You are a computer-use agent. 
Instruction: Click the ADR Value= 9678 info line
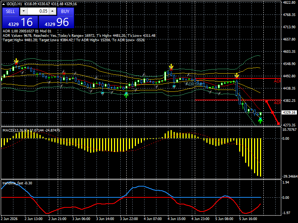79,35
